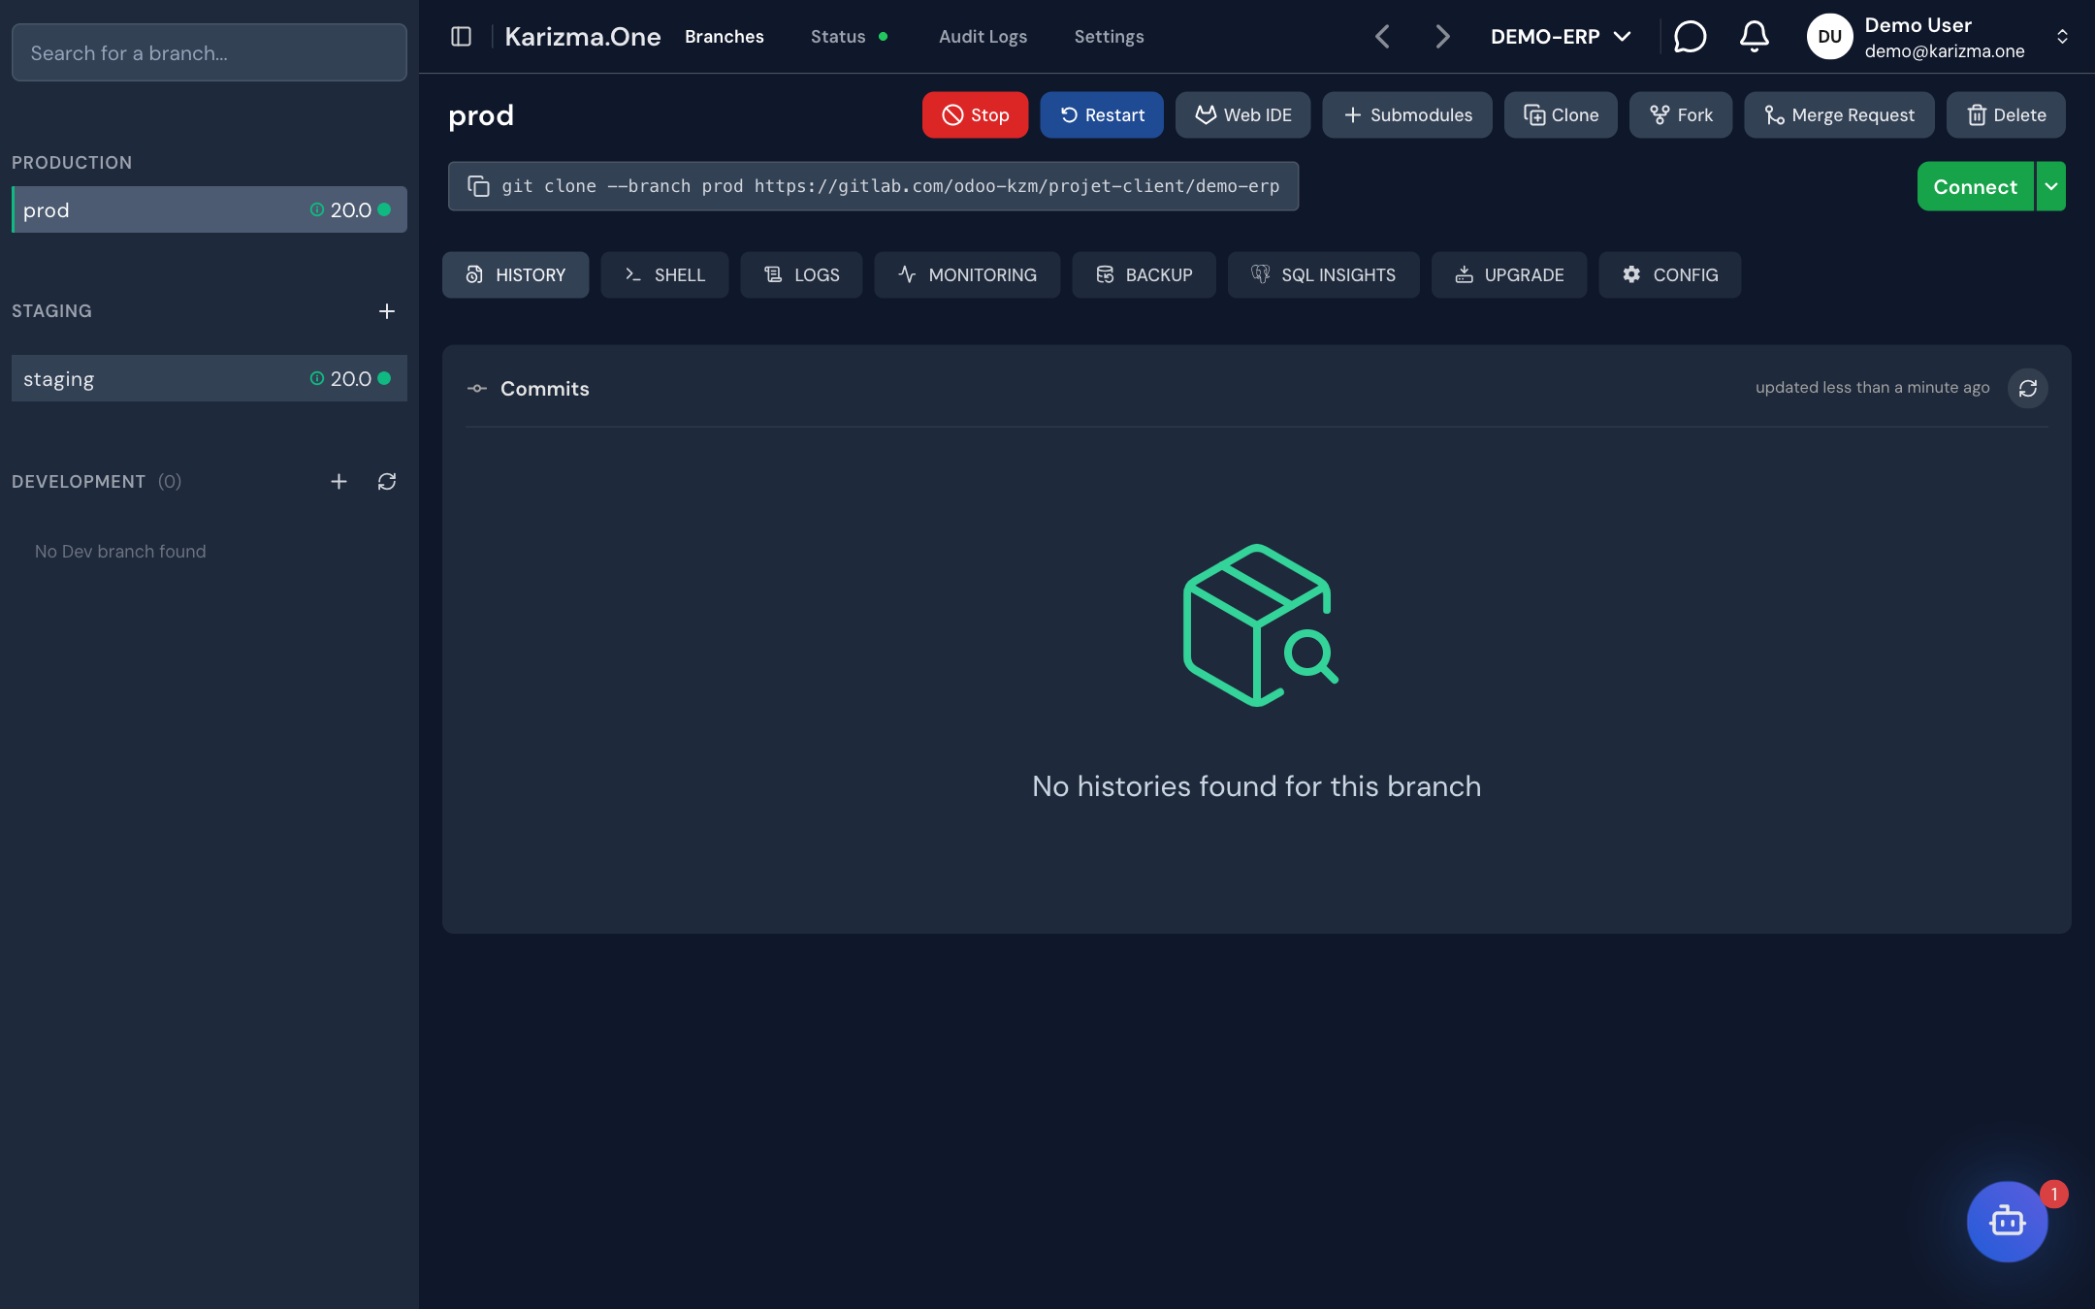The height and width of the screenshot is (1309, 2095).
Task: Add a new development branch
Action: [338, 482]
